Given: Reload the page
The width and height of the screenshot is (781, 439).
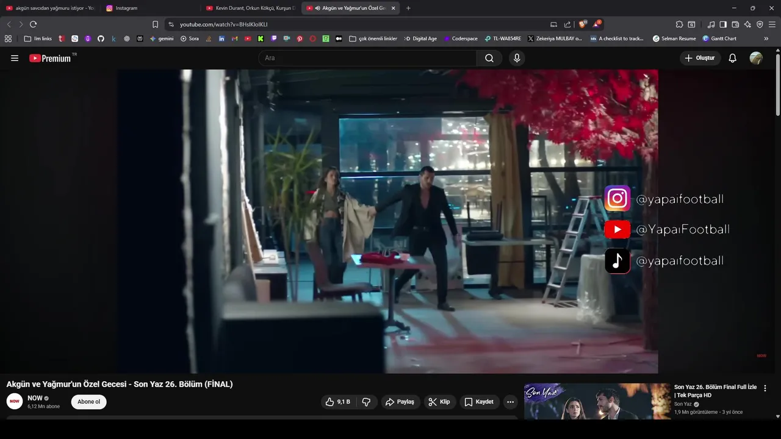Looking at the screenshot, I should pos(33,24).
